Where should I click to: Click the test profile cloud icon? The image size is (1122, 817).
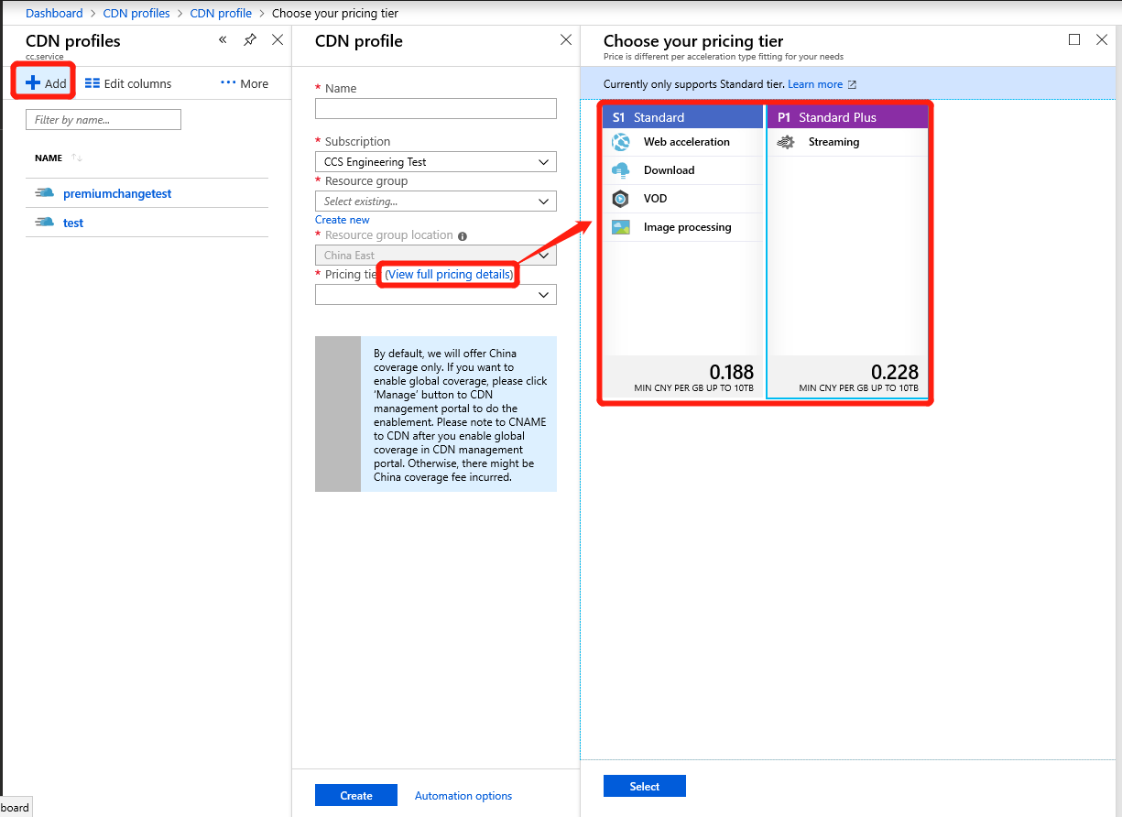[x=45, y=223]
